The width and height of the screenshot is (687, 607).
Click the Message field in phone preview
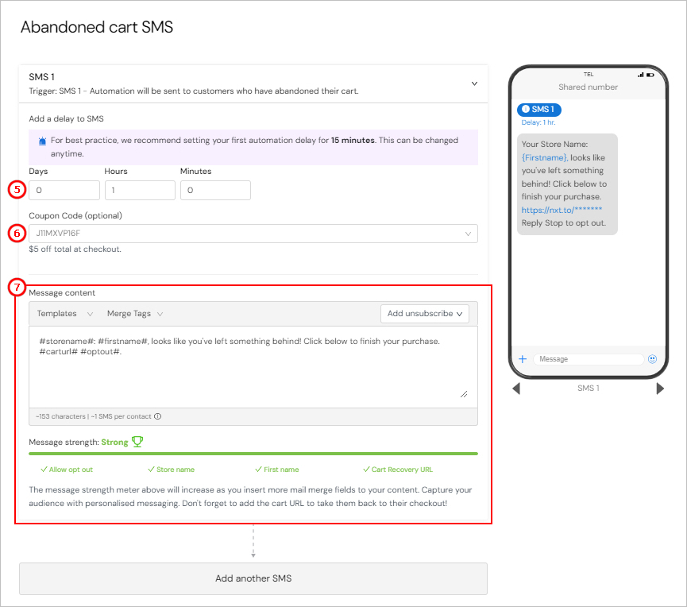[x=588, y=359]
